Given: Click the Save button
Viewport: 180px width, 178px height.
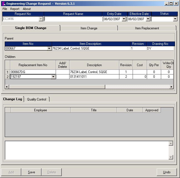Looking at the screenshot, I should pos(31,172).
